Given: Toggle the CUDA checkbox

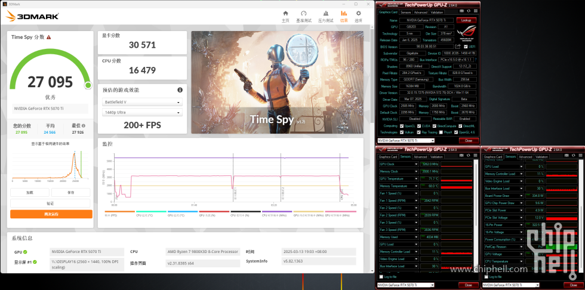Looking at the screenshot, I should coord(419,126).
